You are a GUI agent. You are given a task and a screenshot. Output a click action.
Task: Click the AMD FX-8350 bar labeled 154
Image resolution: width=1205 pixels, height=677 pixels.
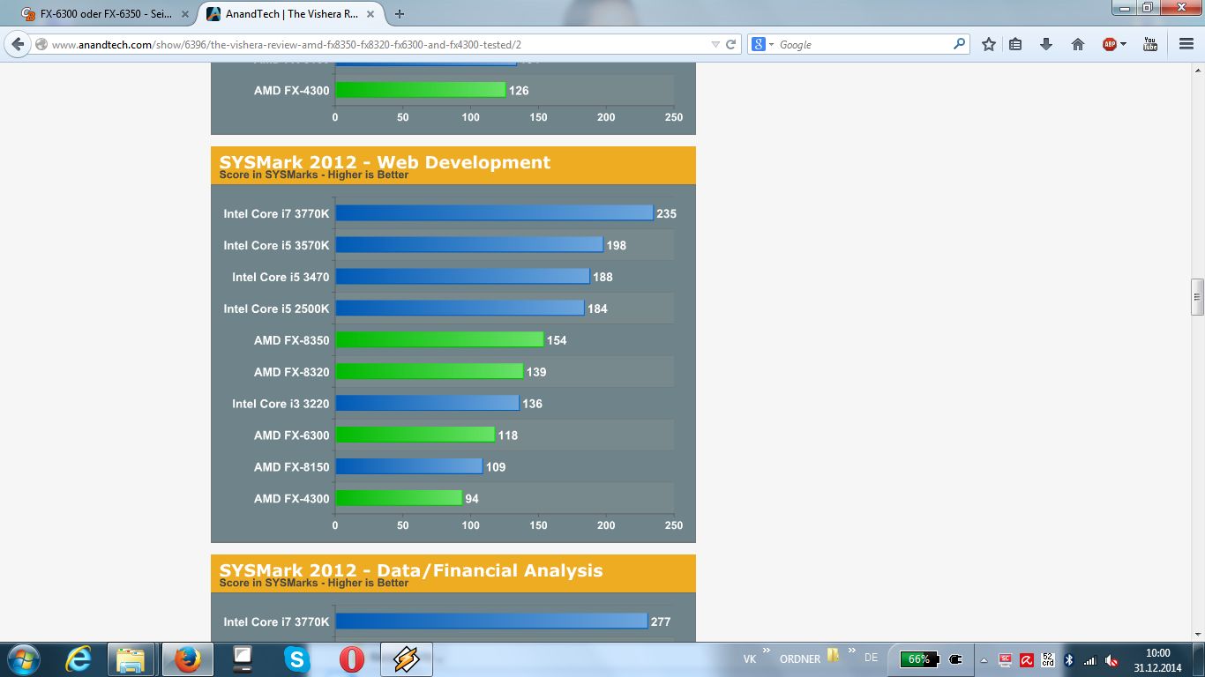pos(439,340)
